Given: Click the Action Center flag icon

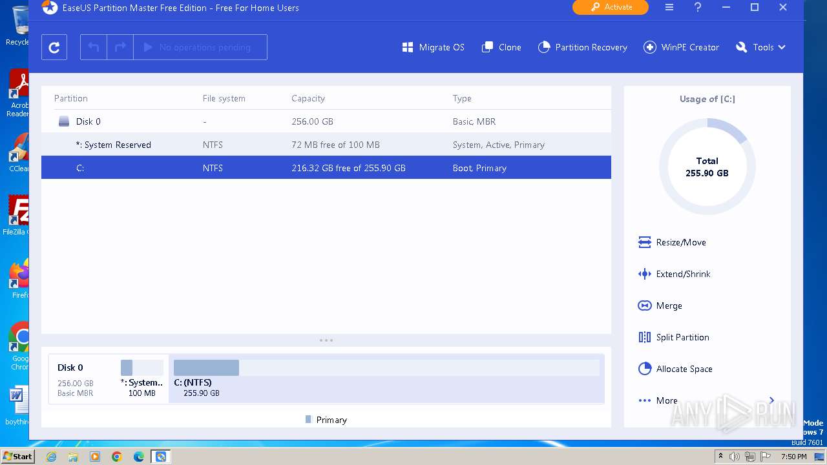Looking at the screenshot, I should (767, 457).
